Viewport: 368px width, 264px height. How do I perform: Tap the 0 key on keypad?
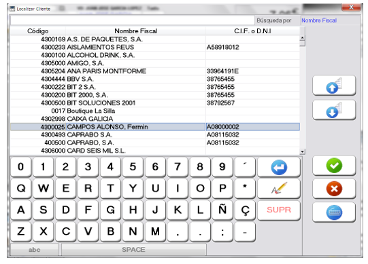(20, 167)
